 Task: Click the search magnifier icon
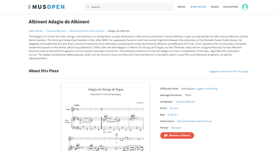(88, 7)
